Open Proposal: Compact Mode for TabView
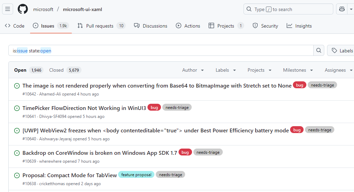 tap(69, 175)
